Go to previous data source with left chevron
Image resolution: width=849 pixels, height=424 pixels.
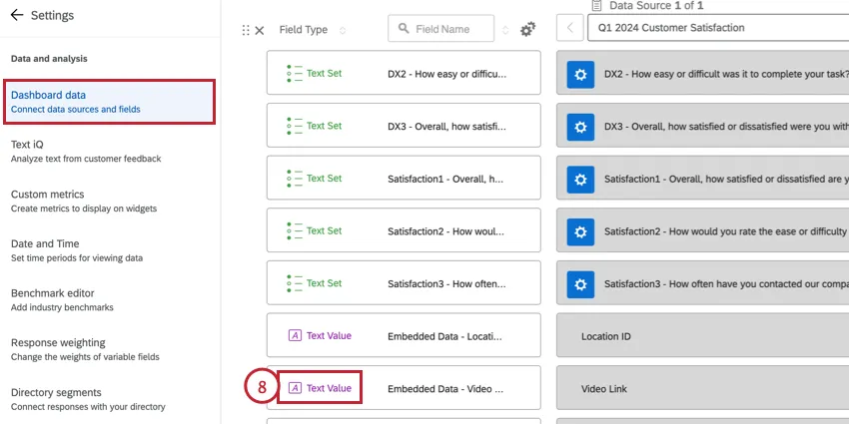pos(569,28)
